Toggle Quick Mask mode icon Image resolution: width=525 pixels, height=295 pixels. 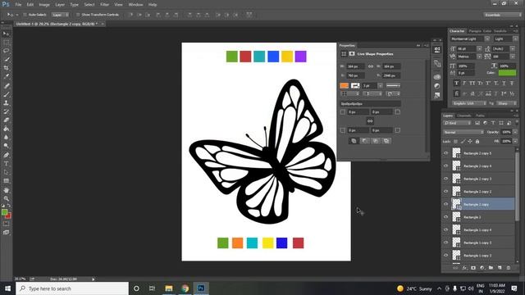pos(6,224)
